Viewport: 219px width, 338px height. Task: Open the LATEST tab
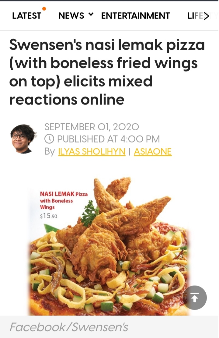(x=26, y=16)
